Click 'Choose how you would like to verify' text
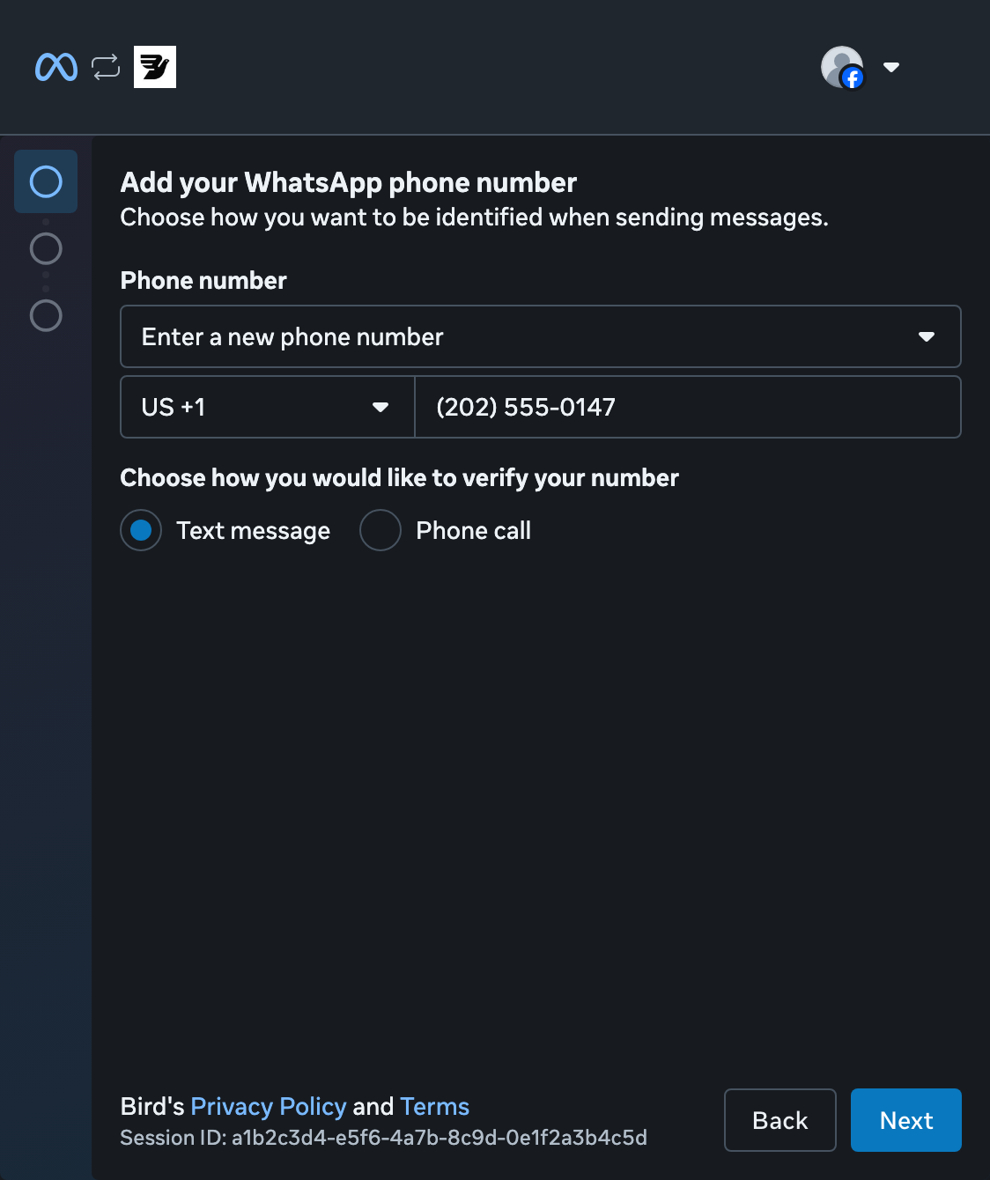The height and width of the screenshot is (1180, 990). click(x=400, y=478)
